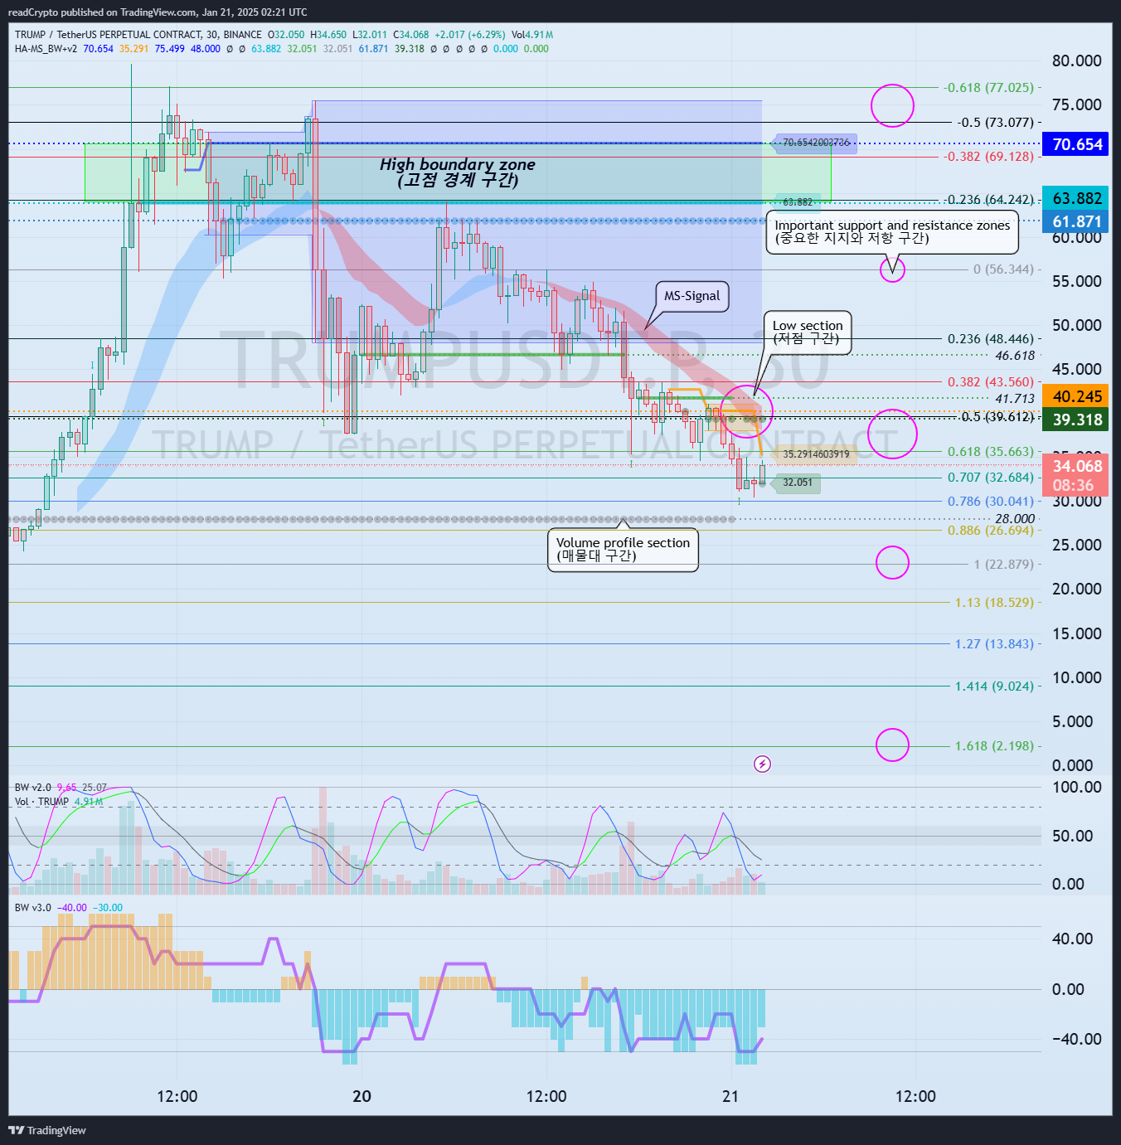Select the green 39.318 price label
Screen dimensions: 1121x1145
[x=1077, y=420]
